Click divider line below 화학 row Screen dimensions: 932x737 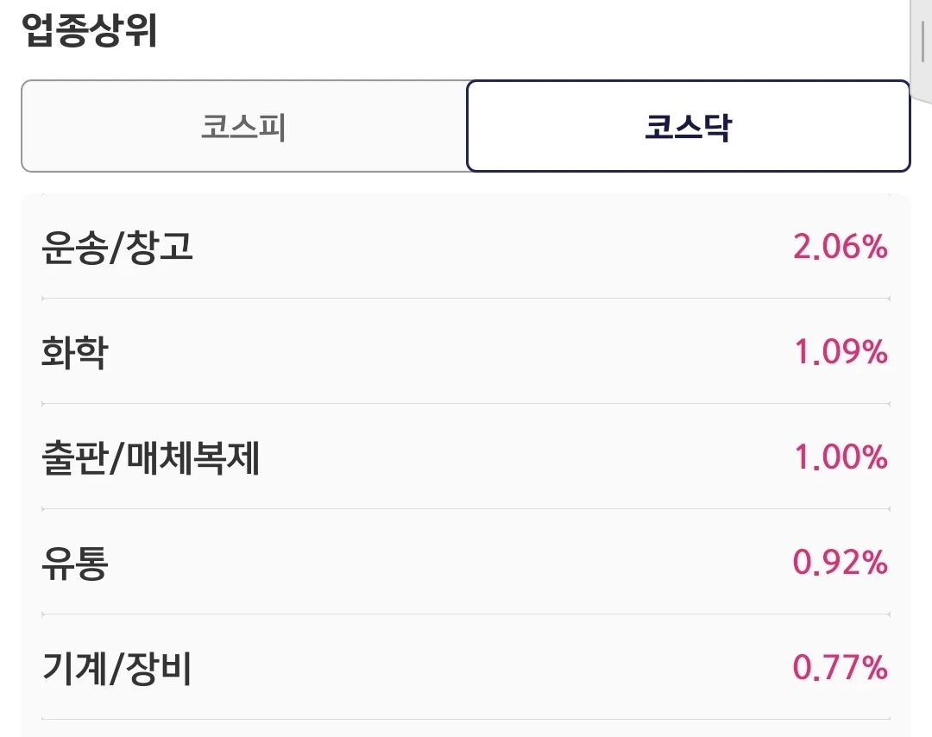tap(466, 404)
